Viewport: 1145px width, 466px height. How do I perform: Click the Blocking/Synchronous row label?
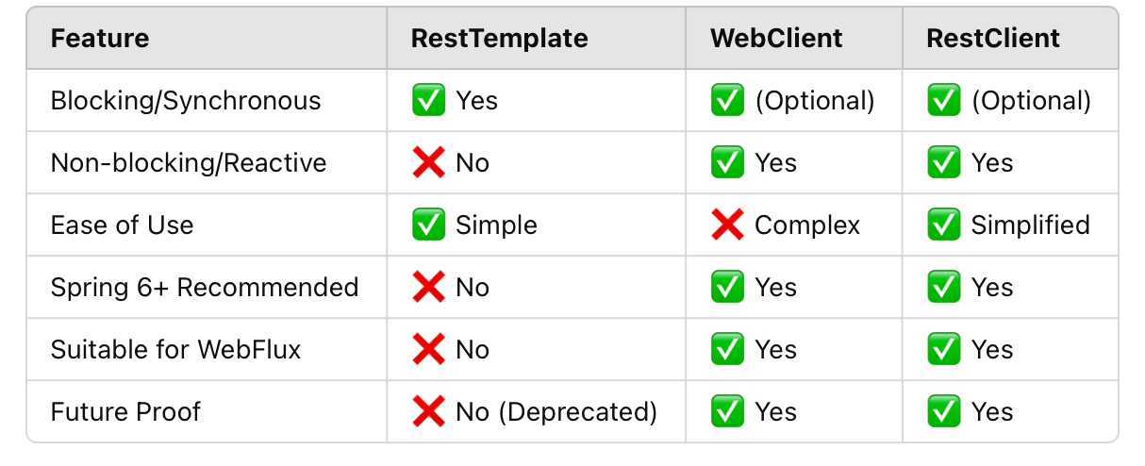point(186,101)
